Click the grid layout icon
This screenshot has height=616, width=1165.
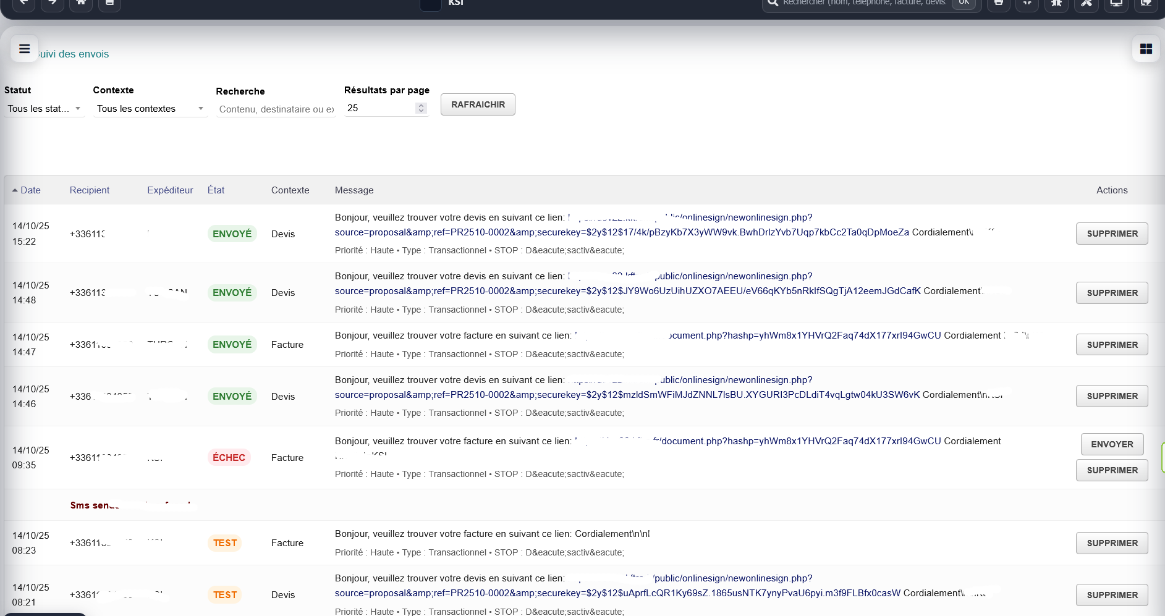pyautogui.click(x=1146, y=49)
